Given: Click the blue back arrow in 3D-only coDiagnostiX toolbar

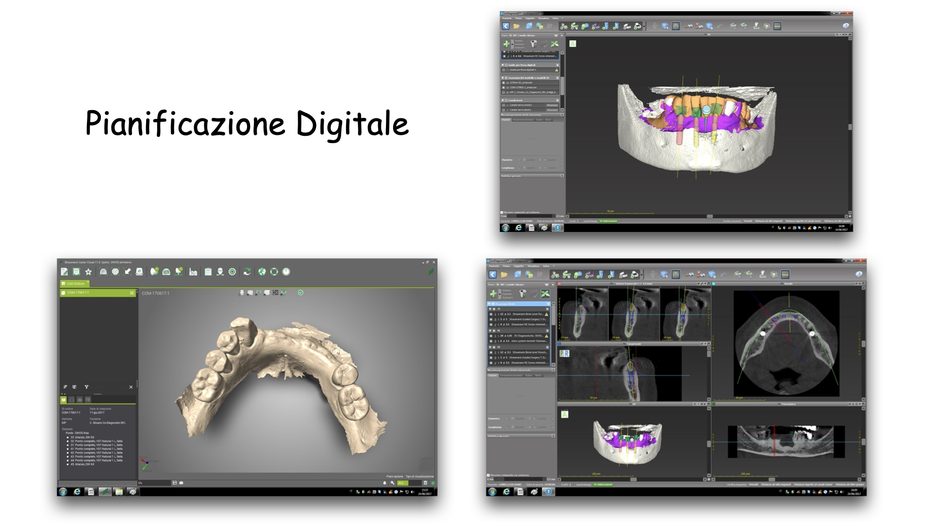Looking at the screenshot, I should (506, 26).
